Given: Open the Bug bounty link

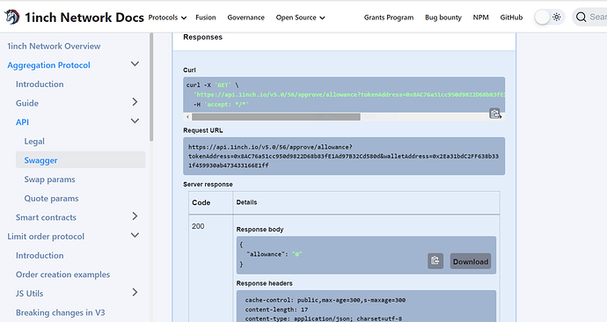Looking at the screenshot, I should coord(443,18).
